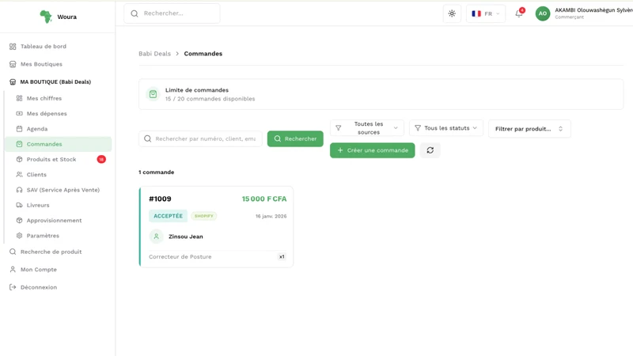The width and height of the screenshot is (633, 356).
Task: Open Mes dépenses menu item
Action: pyautogui.click(x=47, y=114)
